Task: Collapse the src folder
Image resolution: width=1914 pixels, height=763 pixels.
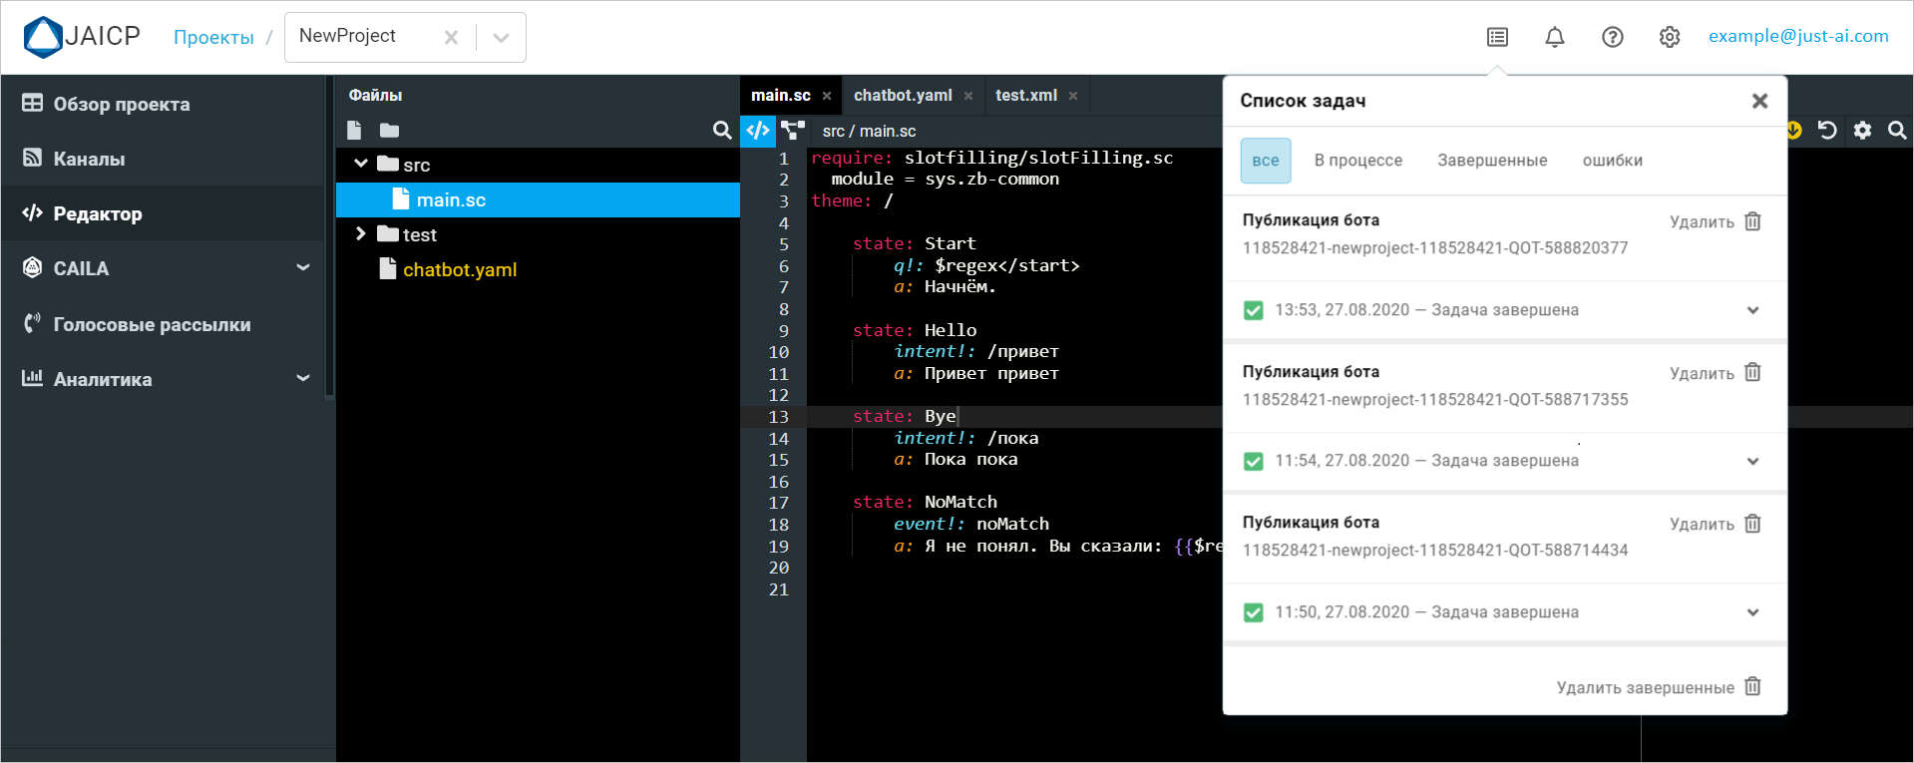Action: pyautogui.click(x=361, y=164)
